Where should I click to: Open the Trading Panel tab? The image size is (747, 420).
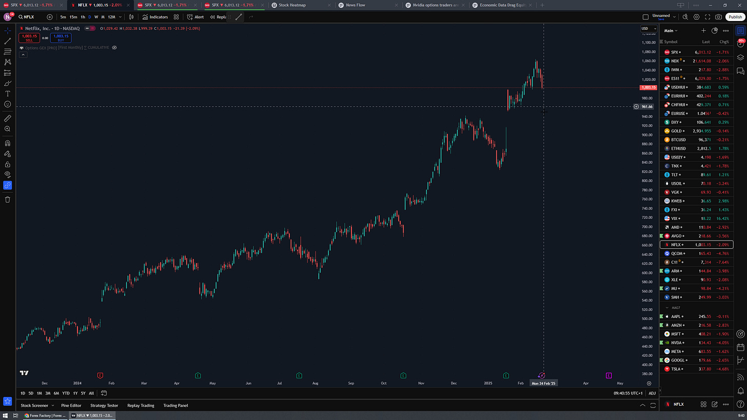175,406
